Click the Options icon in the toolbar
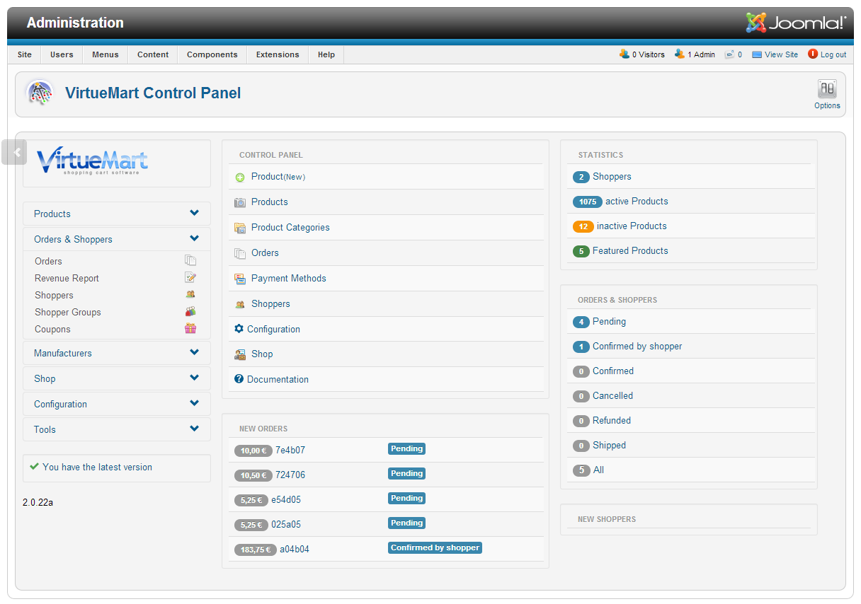 826,90
